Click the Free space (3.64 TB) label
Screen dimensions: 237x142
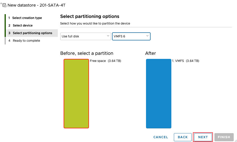(x=105, y=61)
